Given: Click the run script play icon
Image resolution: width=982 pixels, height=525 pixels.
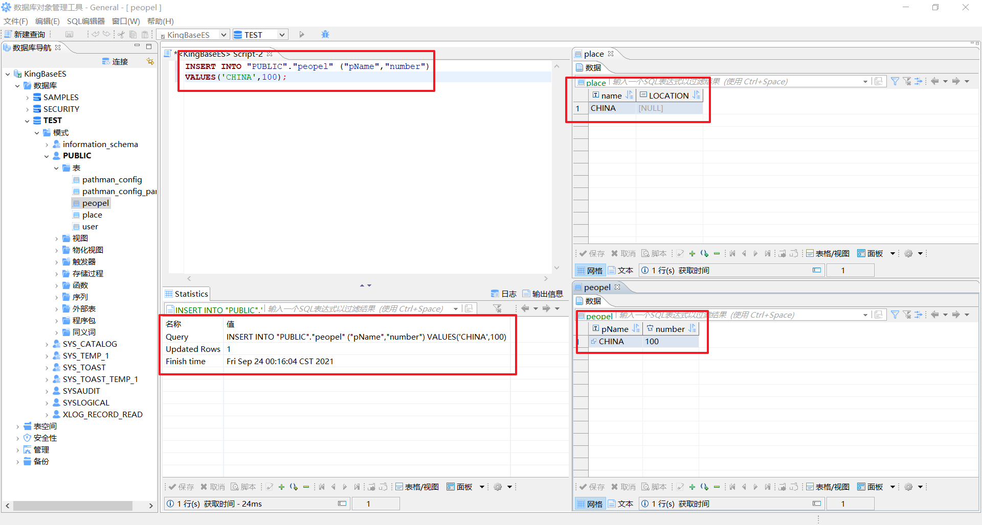Looking at the screenshot, I should 302,35.
